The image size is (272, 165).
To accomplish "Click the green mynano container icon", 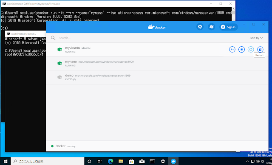I will click(x=59, y=63).
